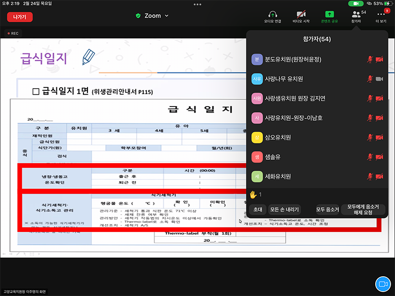Tap the raised hand icon in participants panel

(252, 194)
